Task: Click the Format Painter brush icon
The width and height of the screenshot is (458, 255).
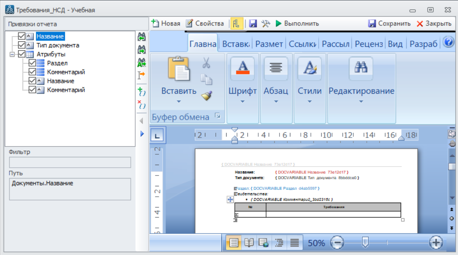Action: (x=206, y=96)
